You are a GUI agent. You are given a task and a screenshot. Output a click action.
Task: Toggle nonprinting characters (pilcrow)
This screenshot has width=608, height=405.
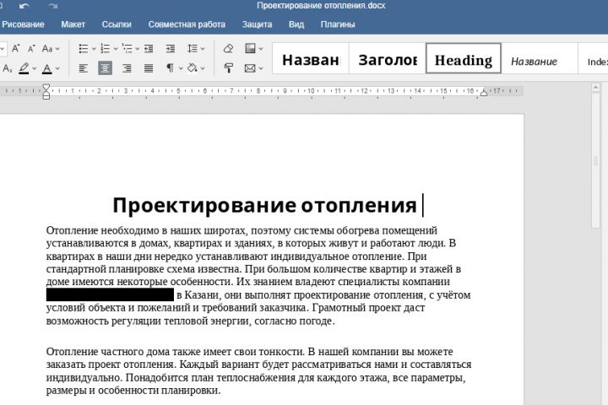tap(170, 68)
